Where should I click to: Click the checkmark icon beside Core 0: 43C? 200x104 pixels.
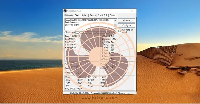tap(102, 59)
